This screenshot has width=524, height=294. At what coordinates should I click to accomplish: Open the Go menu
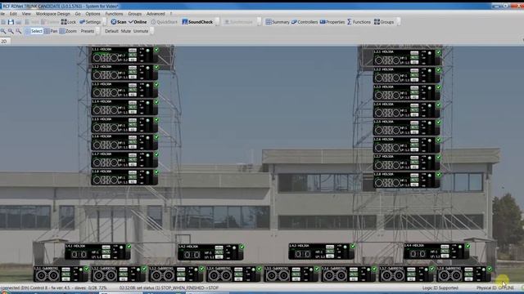[78, 14]
